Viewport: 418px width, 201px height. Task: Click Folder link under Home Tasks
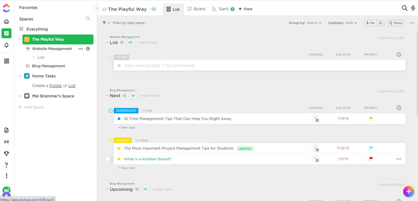(x=56, y=86)
